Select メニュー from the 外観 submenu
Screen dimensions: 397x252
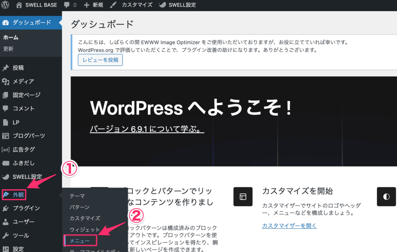(79, 241)
